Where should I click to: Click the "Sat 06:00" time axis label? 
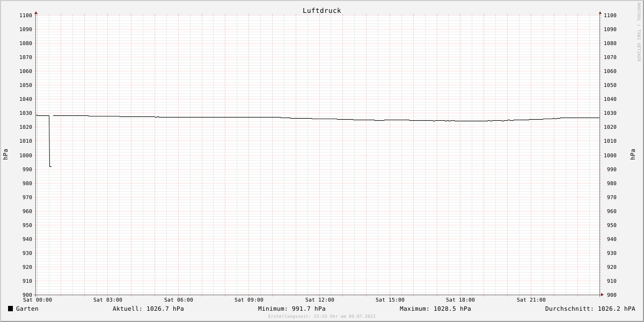click(179, 300)
